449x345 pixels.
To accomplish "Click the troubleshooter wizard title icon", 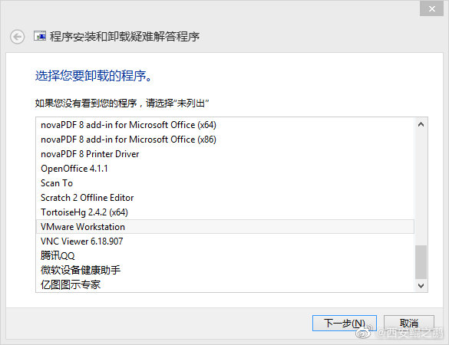I will tap(40, 36).
